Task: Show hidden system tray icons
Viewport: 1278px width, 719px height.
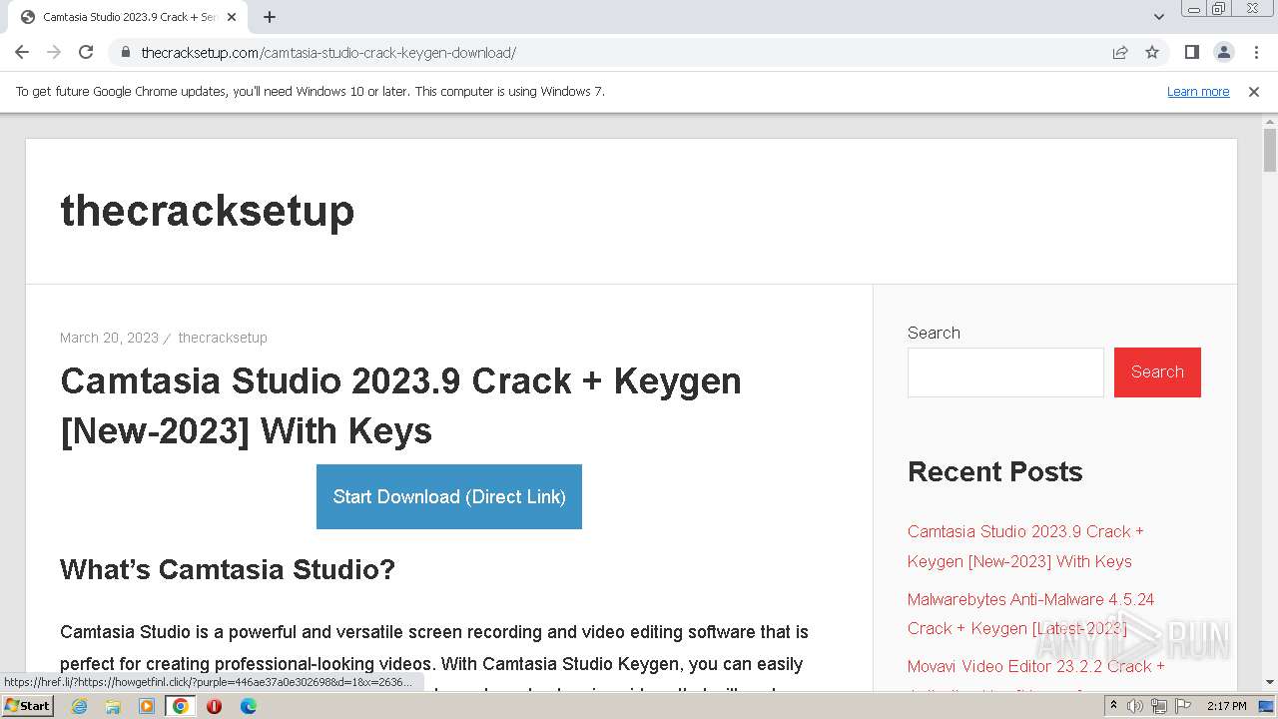Action: click(1114, 706)
